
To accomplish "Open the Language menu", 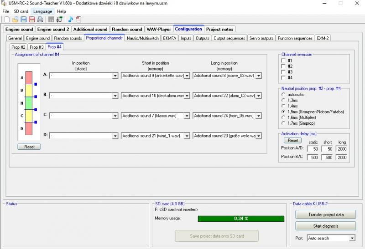I will (x=42, y=11).
